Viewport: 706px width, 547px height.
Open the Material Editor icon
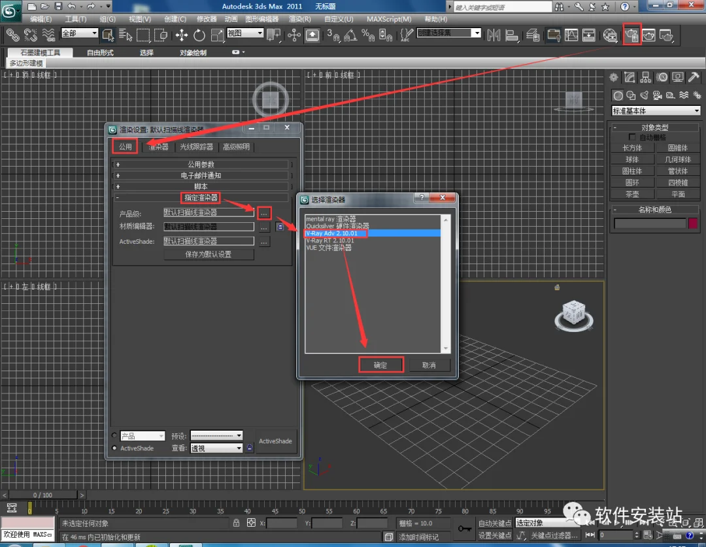pyautogui.click(x=610, y=35)
